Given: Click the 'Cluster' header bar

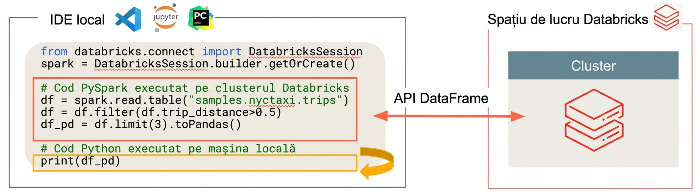Looking at the screenshot, I should click(x=593, y=65).
